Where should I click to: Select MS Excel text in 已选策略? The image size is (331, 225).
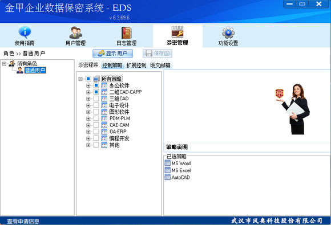pos(181,170)
